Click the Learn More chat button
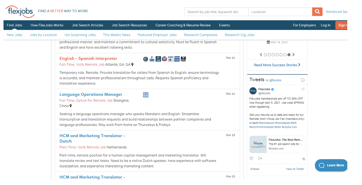Viewport: 362px width, 185px height. click(x=331, y=165)
